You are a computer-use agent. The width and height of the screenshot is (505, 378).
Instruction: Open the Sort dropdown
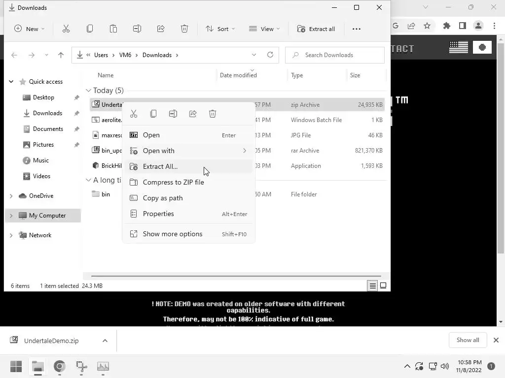[220, 29]
